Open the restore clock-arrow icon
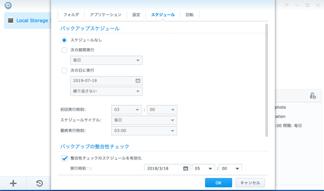 [40, 183]
